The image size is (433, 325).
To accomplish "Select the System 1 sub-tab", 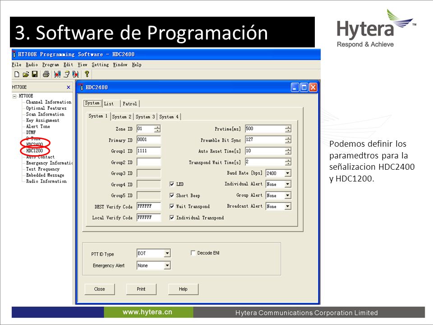I will click(98, 116).
